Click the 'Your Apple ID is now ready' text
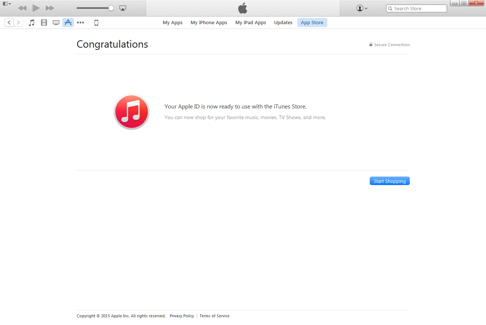Viewport: 486px width, 325px height. [235, 107]
